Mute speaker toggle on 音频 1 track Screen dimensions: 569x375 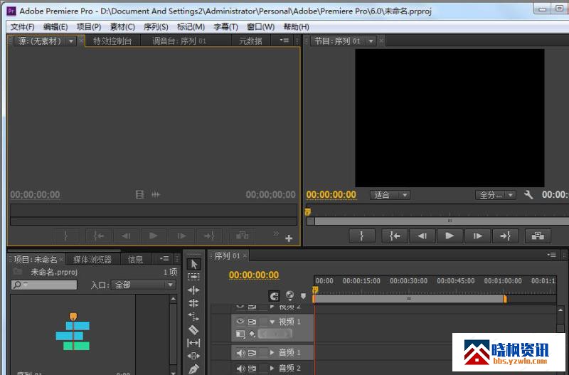240,352
